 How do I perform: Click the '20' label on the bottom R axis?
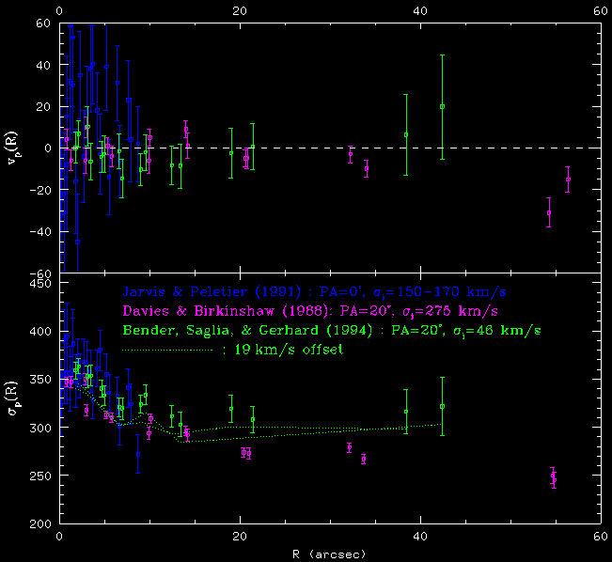pyautogui.click(x=240, y=537)
